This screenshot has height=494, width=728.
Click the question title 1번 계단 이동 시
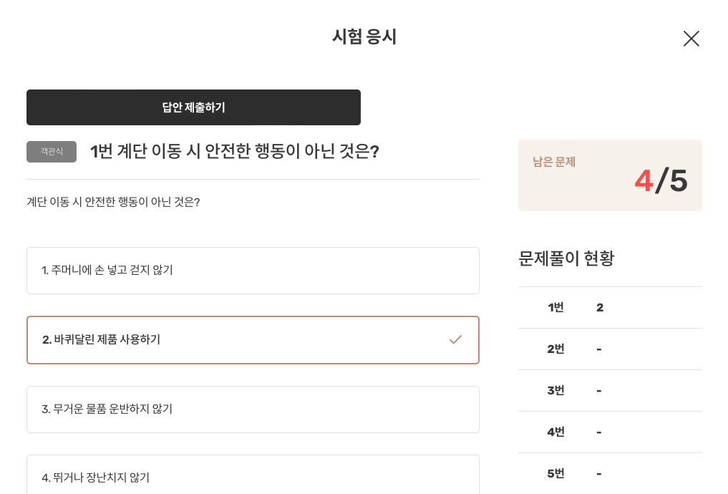[x=234, y=152]
